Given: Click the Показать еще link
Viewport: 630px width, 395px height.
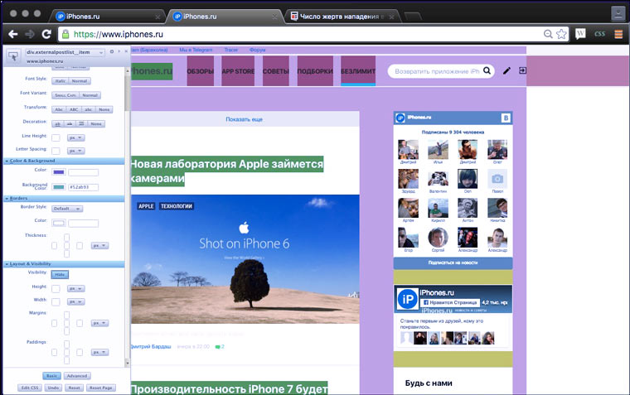Looking at the screenshot, I should click(x=244, y=119).
